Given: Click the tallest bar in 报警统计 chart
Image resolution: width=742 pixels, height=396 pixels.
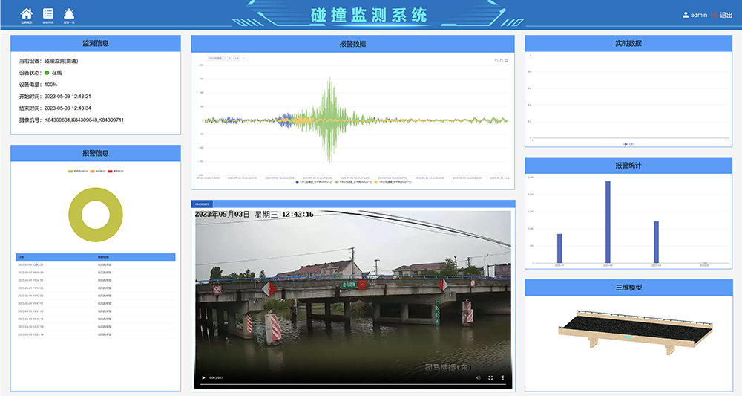Looking at the screenshot, I should [x=608, y=223].
